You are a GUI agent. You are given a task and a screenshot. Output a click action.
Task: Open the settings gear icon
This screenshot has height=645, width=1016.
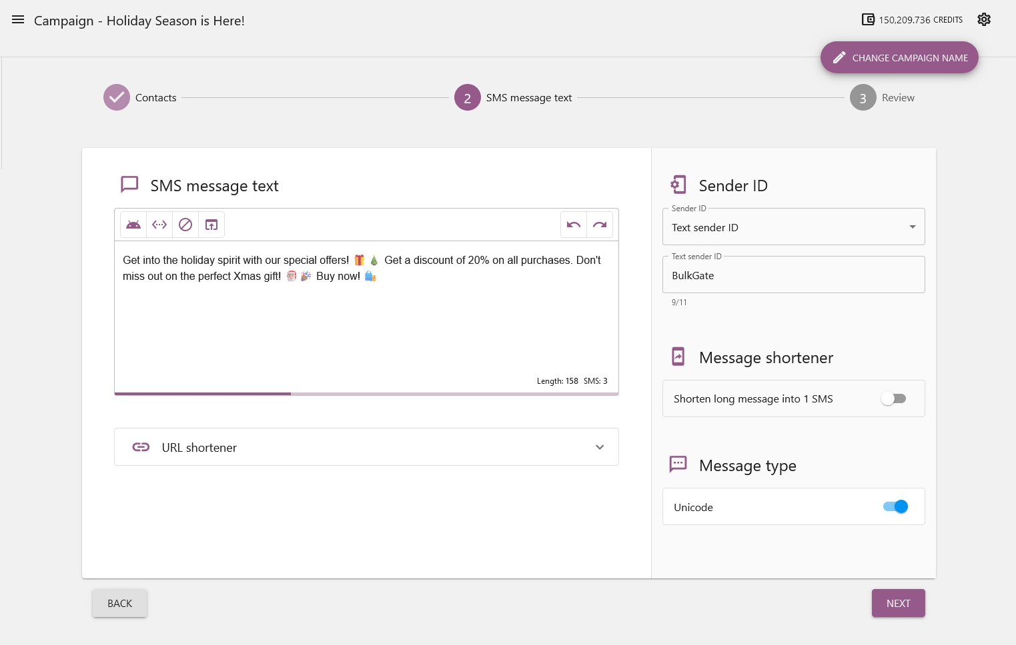(984, 19)
